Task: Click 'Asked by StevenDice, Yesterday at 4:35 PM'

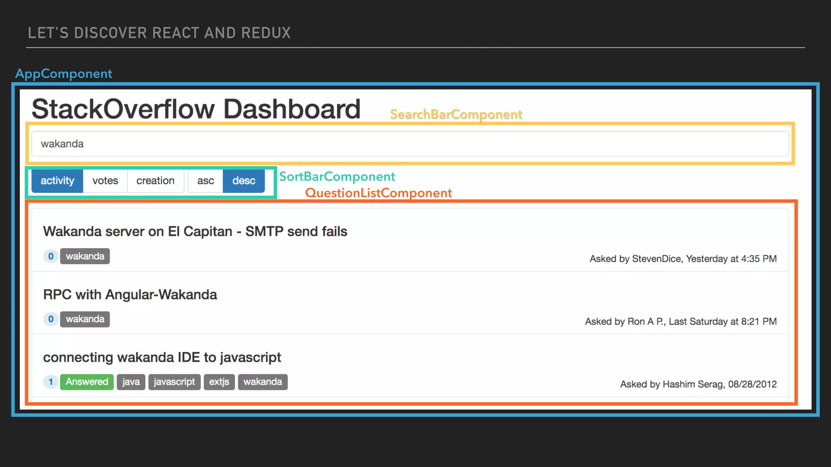Action: click(683, 259)
